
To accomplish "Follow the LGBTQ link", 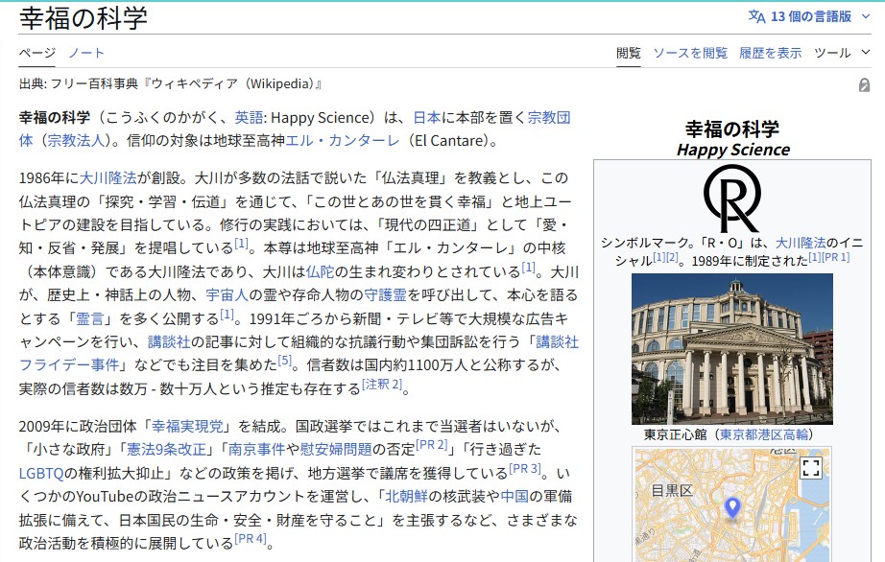I will (41, 472).
